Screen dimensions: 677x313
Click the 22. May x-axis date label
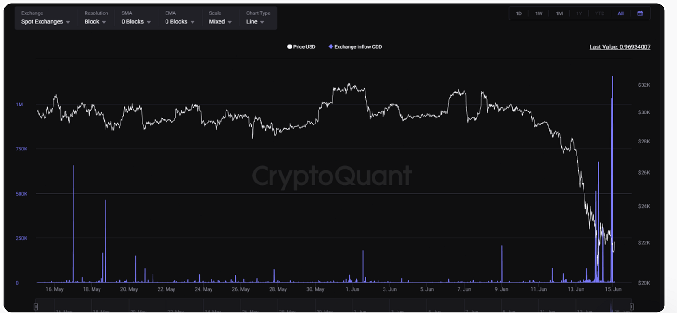(x=166, y=289)
